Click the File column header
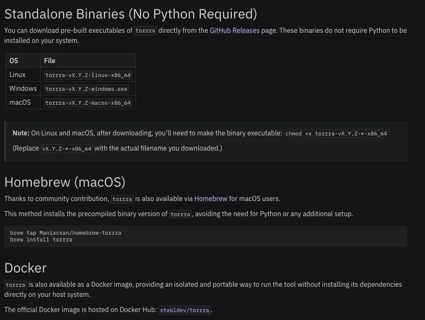425x320 pixels. tap(50, 61)
